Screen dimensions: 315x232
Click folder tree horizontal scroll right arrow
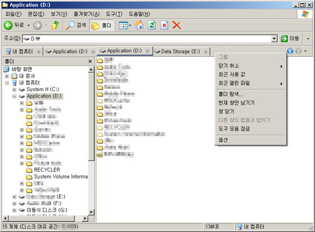85,218
